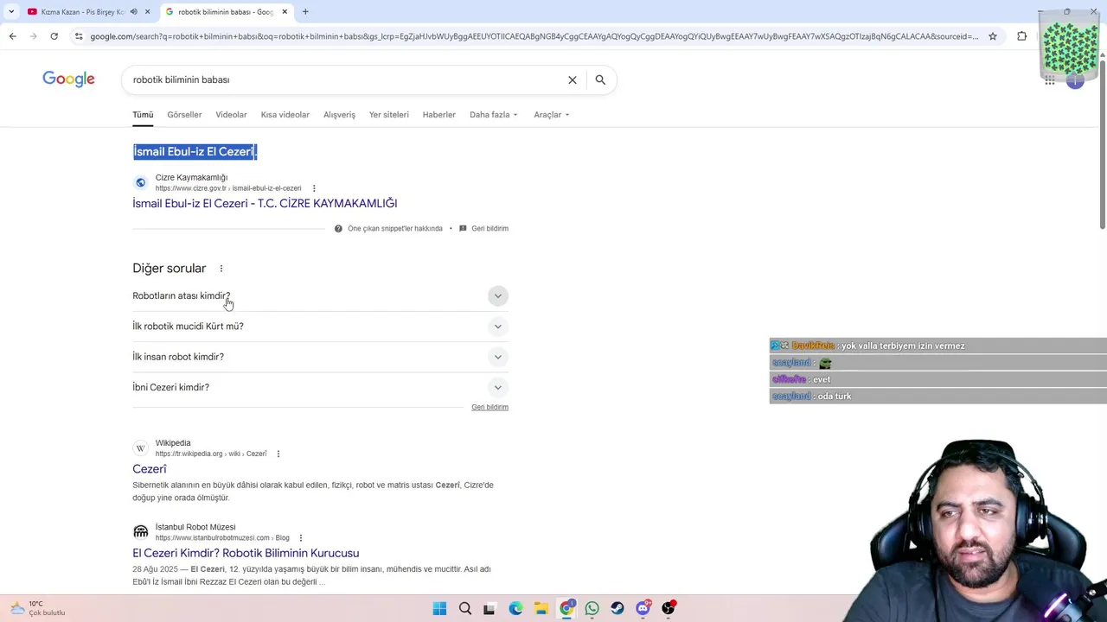Open Discord from the taskbar
This screenshot has height=622, width=1107.
pos(643,608)
